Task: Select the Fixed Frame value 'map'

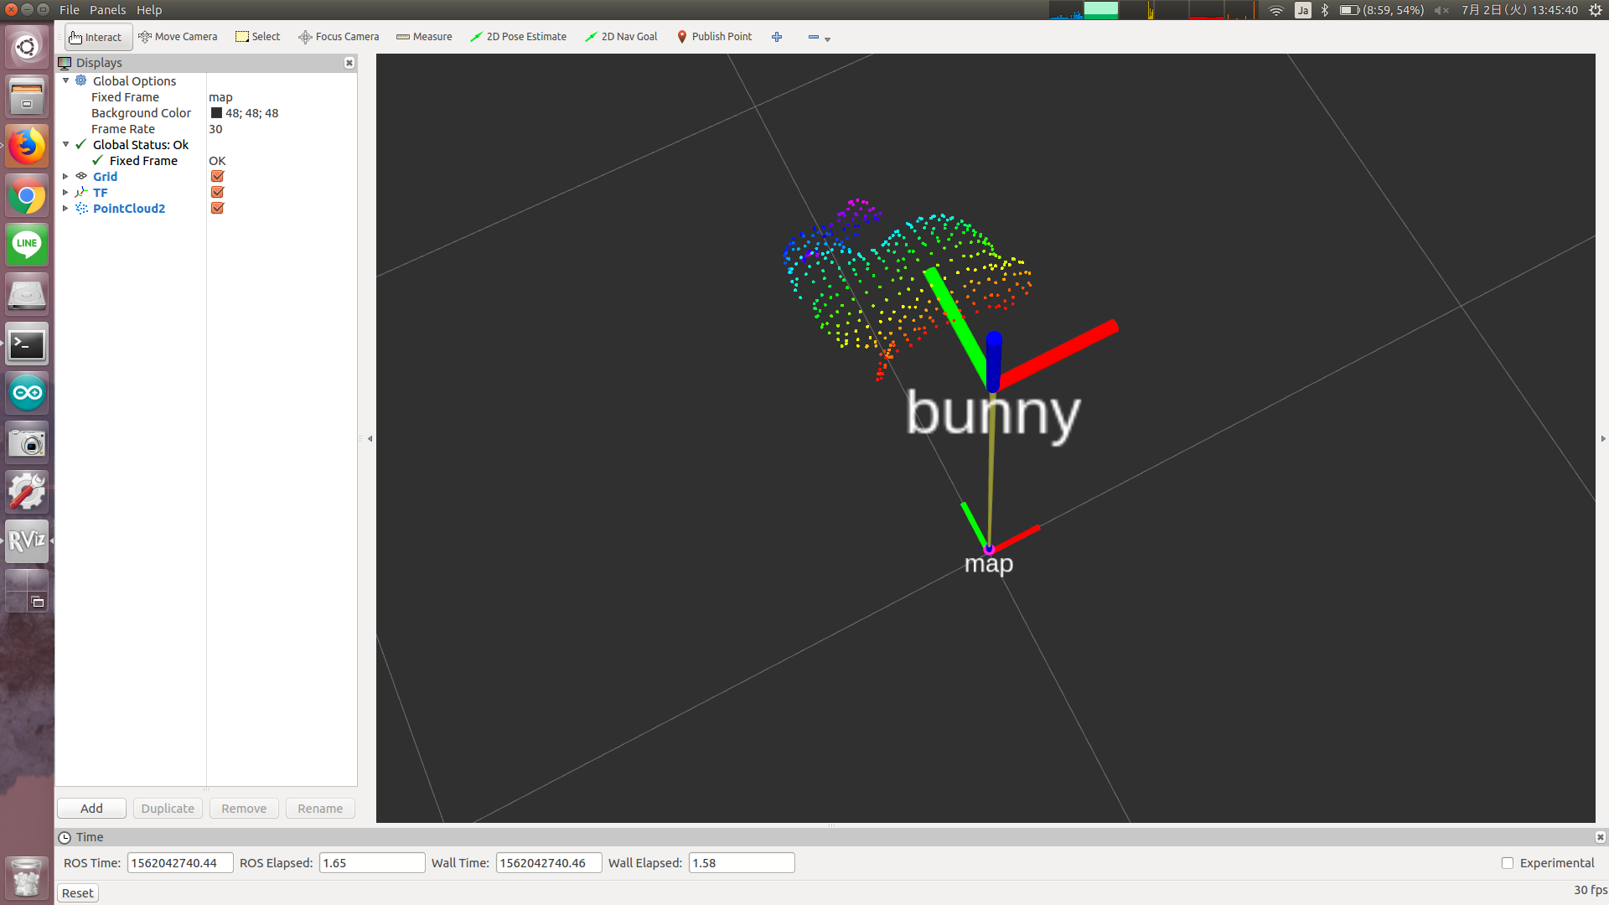Action: point(220,97)
